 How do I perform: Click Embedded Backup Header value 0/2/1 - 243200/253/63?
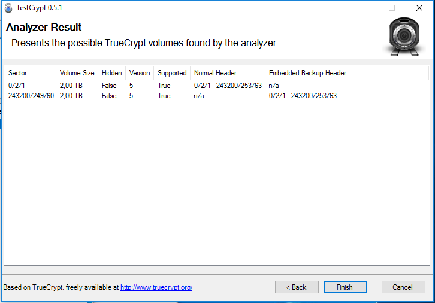(303, 96)
